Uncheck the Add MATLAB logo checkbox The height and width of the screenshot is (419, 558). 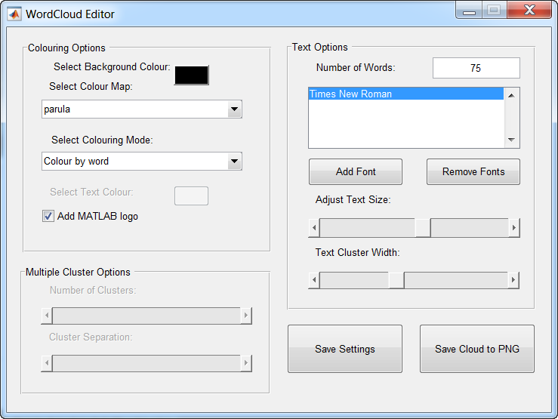[49, 217]
